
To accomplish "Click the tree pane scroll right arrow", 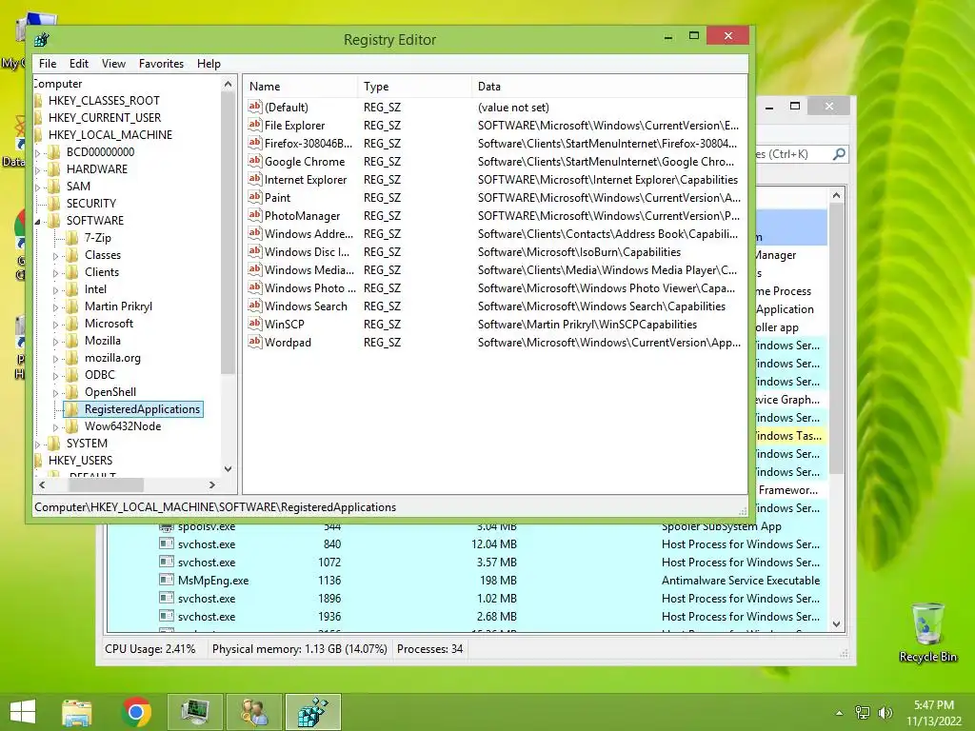I will pyautogui.click(x=212, y=484).
